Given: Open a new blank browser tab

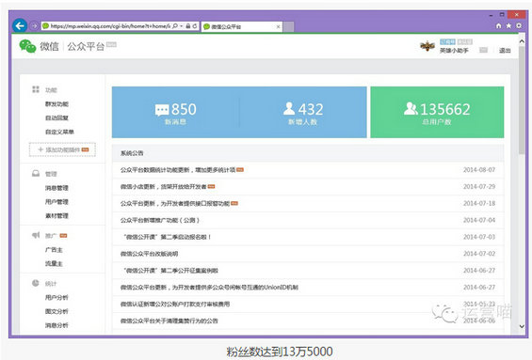Looking at the screenshot, I should coord(288,27).
